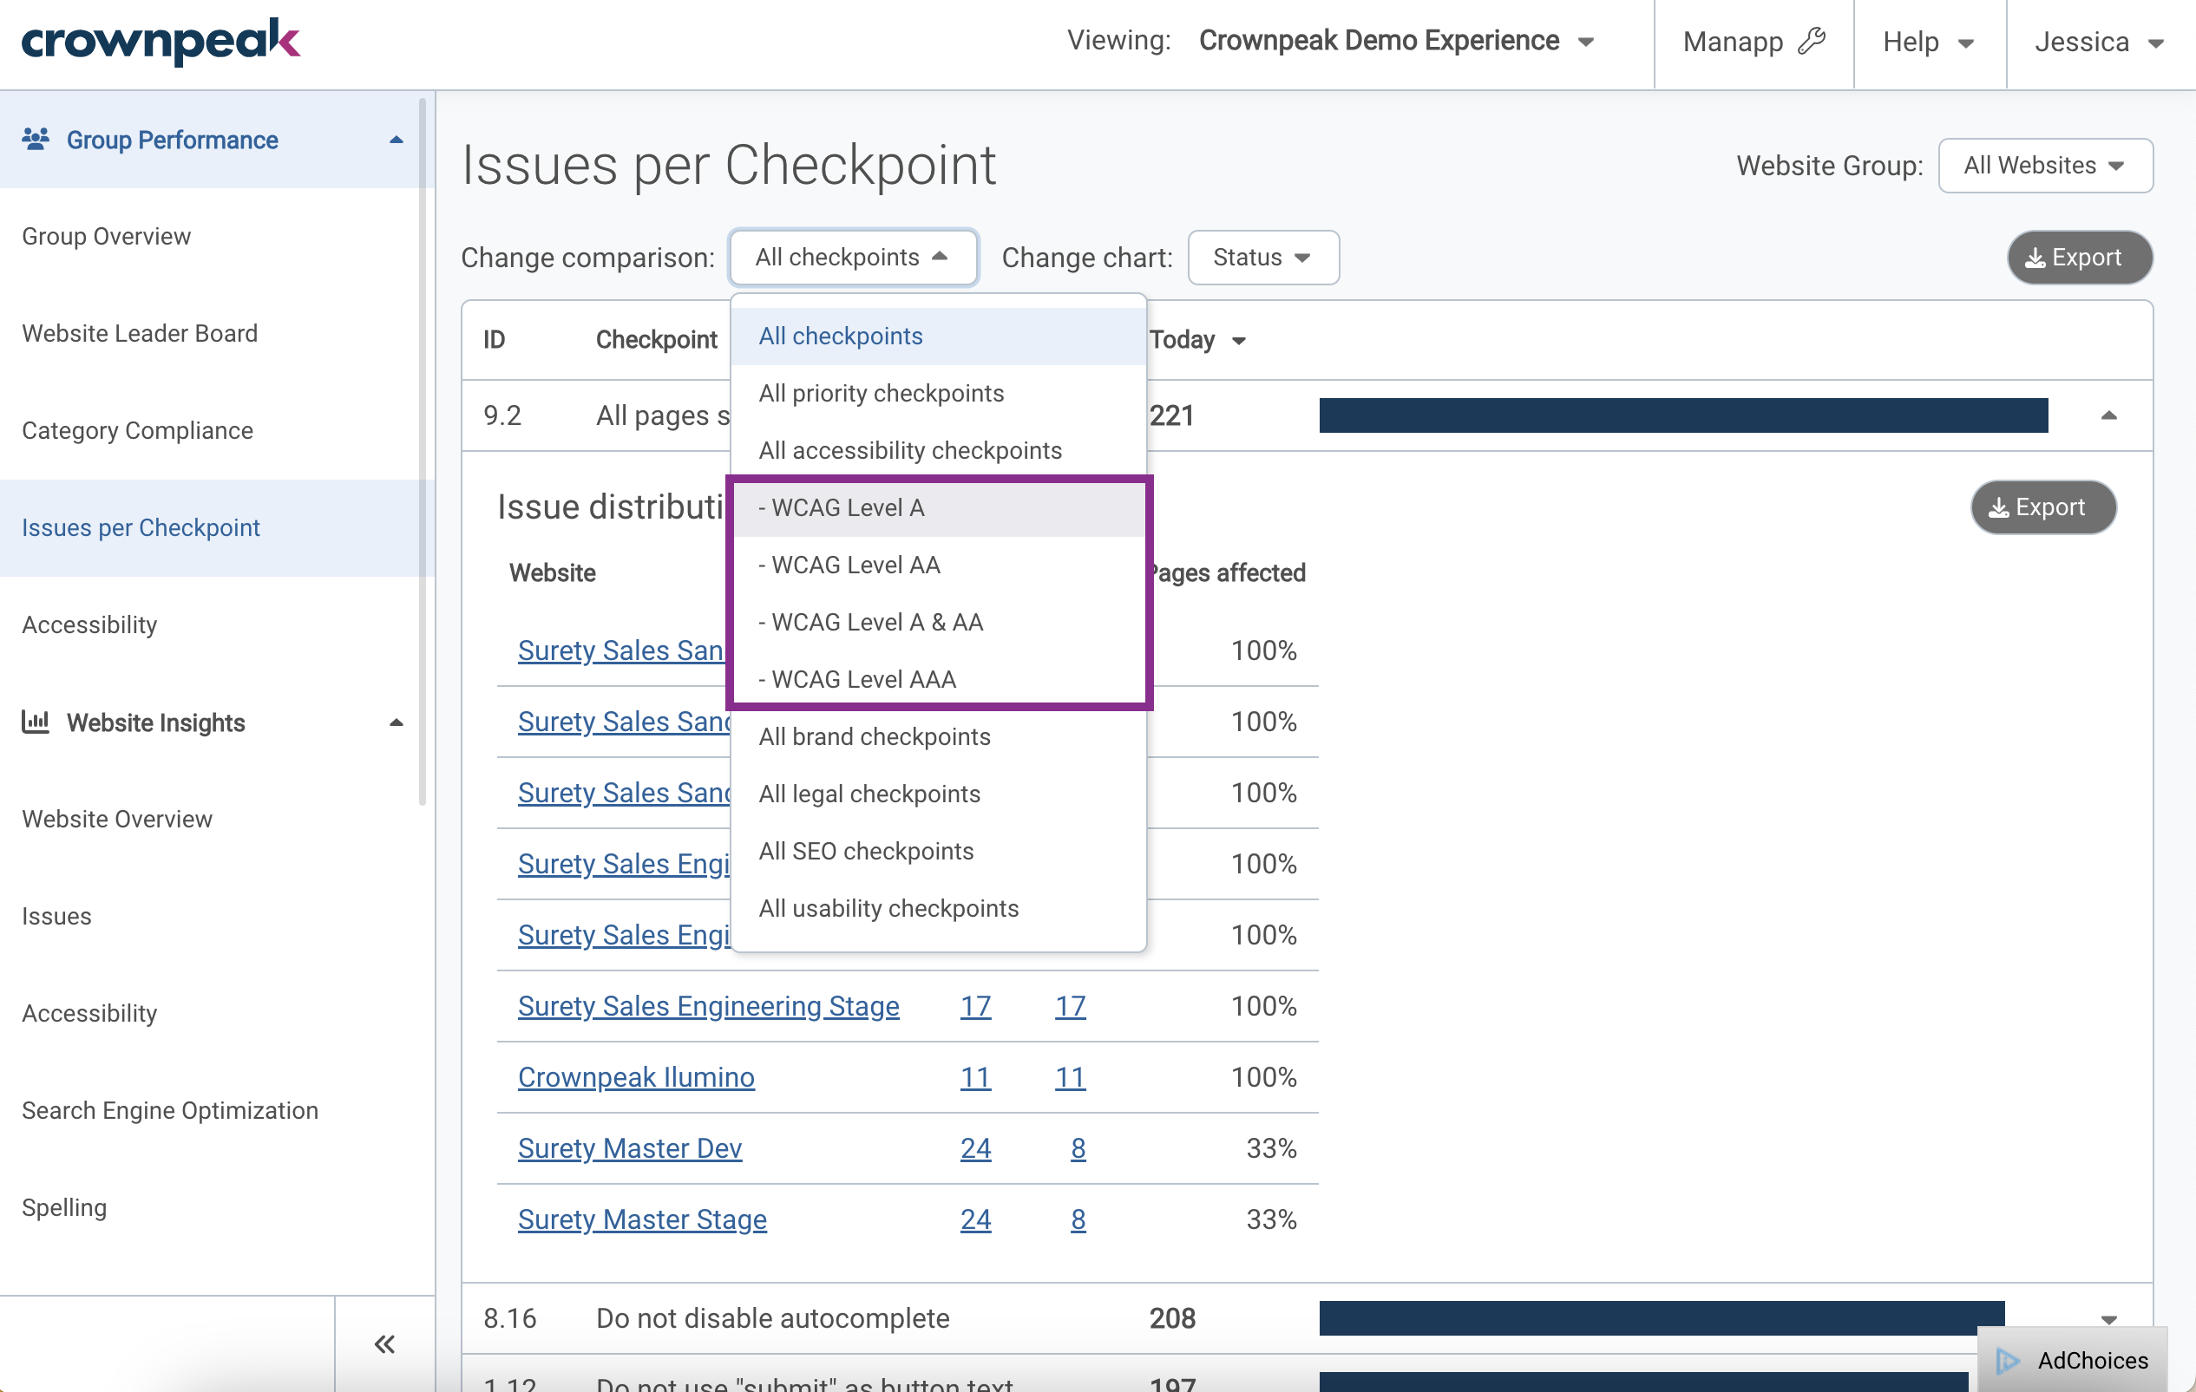Click the AdChoices icon
Image resolution: width=2196 pixels, height=1392 pixels.
tap(2007, 1360)
